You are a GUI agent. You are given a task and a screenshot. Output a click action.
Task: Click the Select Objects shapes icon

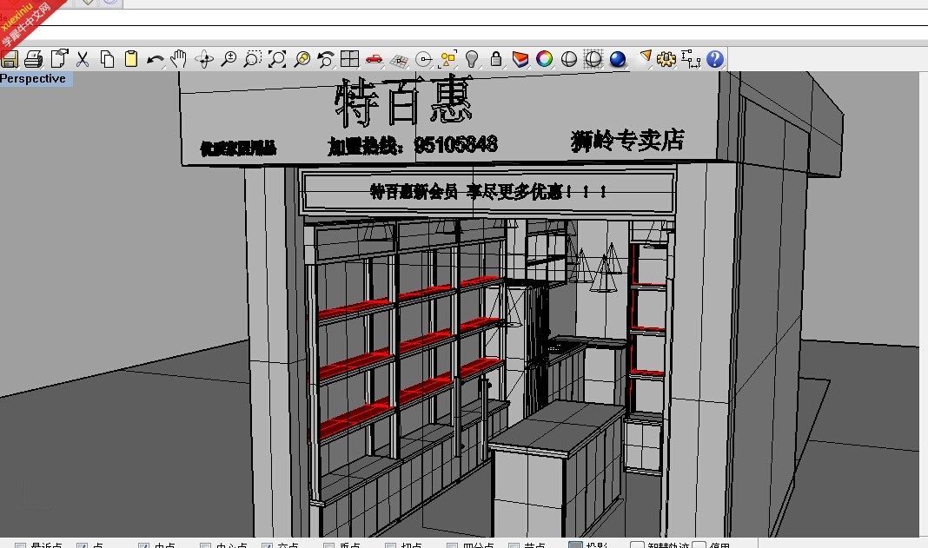tap(448, 59)
